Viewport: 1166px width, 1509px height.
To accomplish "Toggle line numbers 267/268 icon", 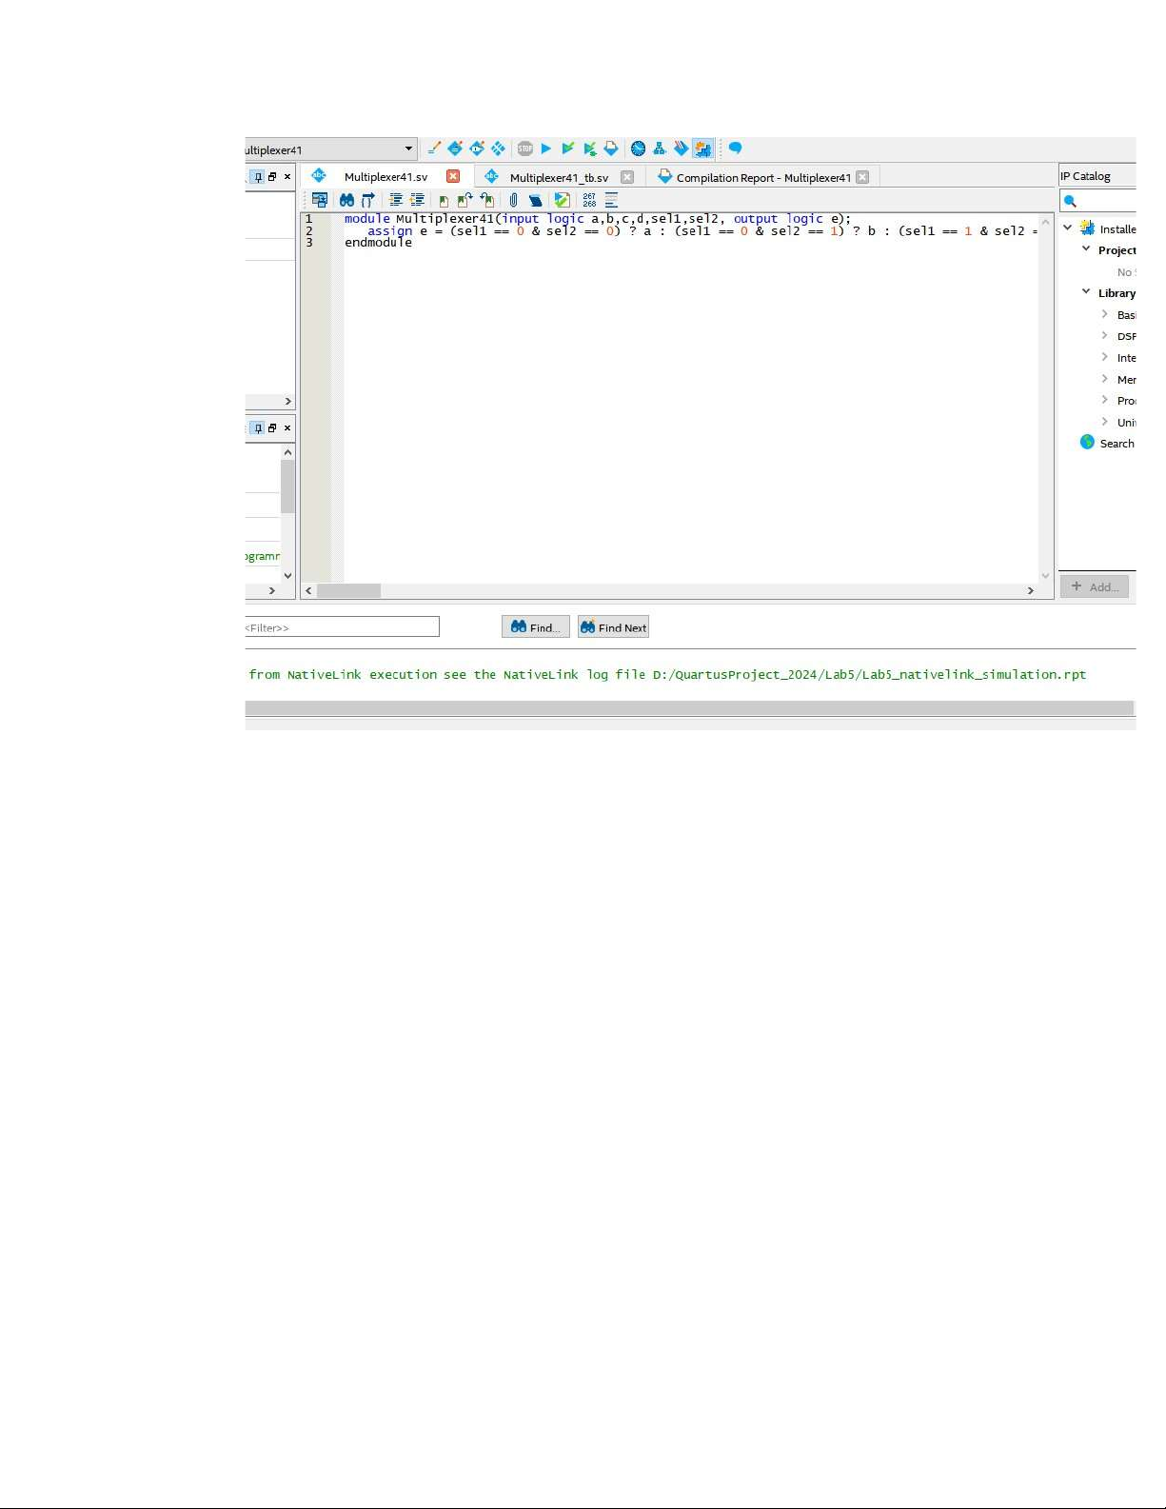I will click(x=589, y=200).
